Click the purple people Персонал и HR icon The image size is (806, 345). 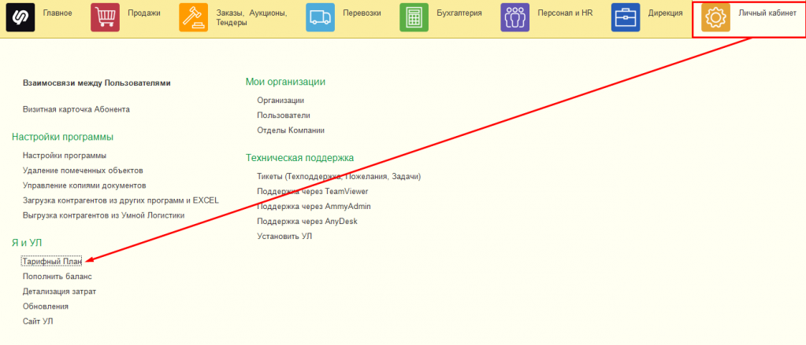tap(515, 17)
